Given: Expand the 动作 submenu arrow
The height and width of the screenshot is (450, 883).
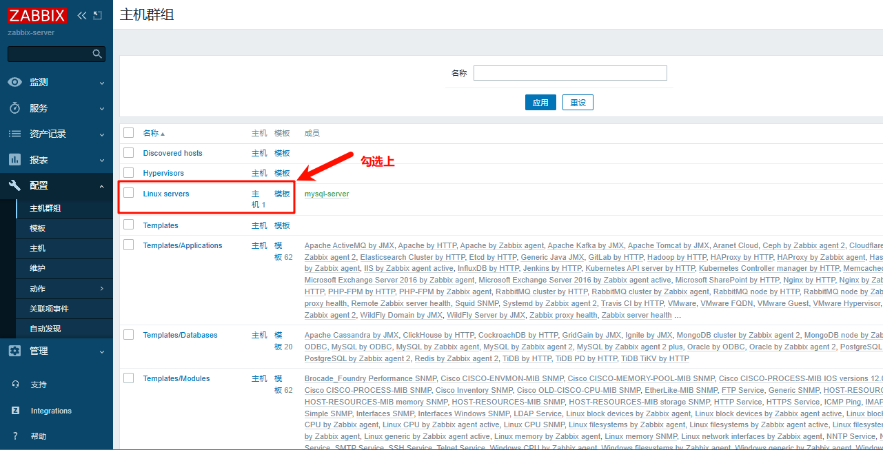Looking at the screenshot, I should tap(102, 289).
